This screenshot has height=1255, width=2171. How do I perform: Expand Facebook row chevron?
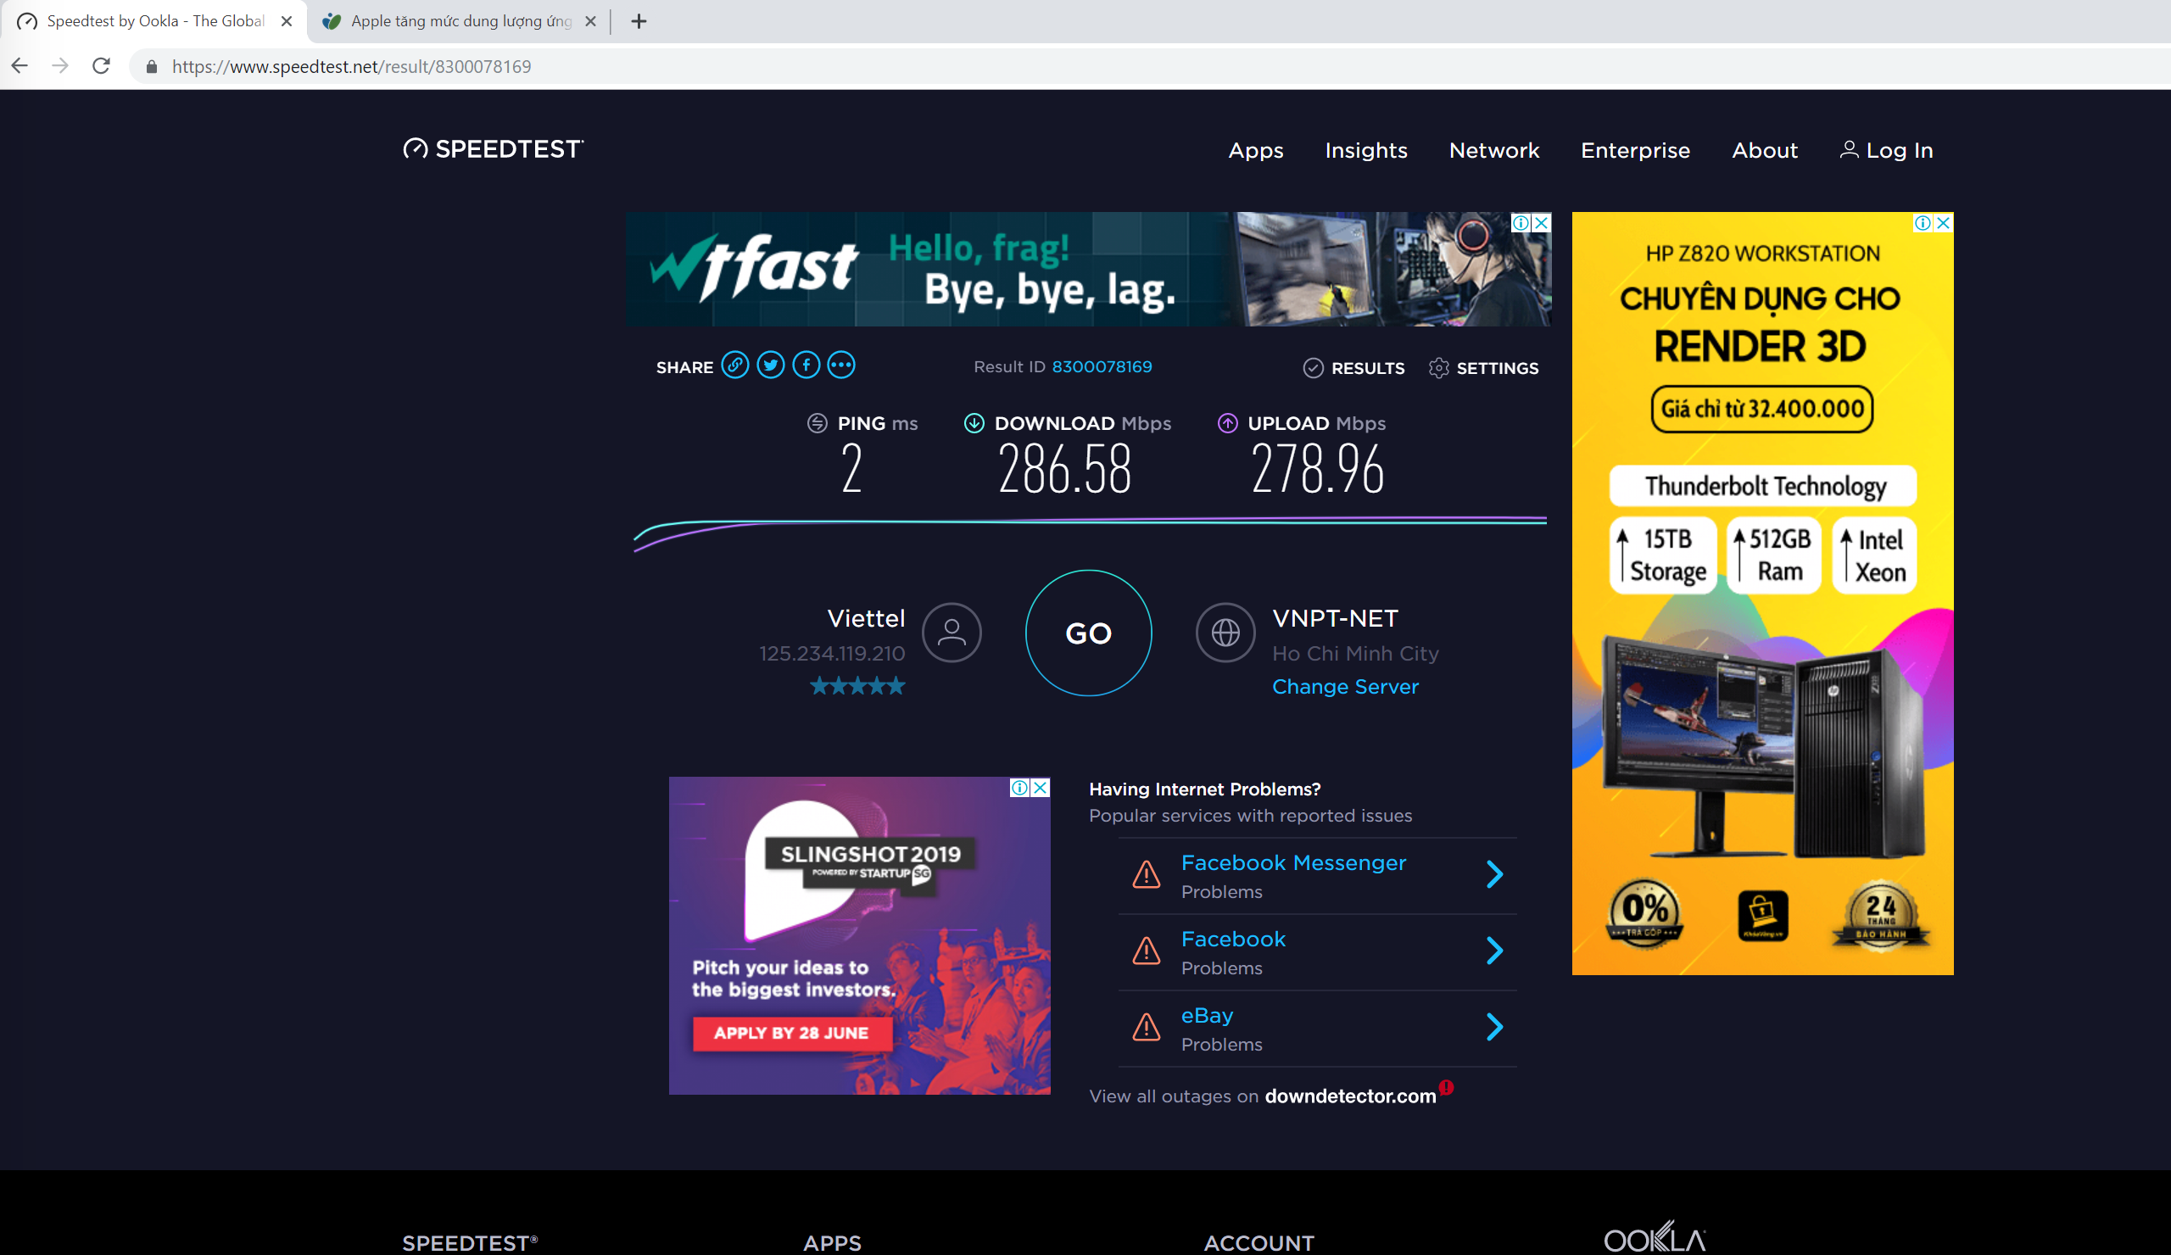point(1495,951)
